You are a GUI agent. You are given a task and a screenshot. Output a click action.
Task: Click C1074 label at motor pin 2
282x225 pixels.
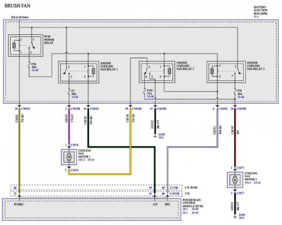(x=74, y=170)
